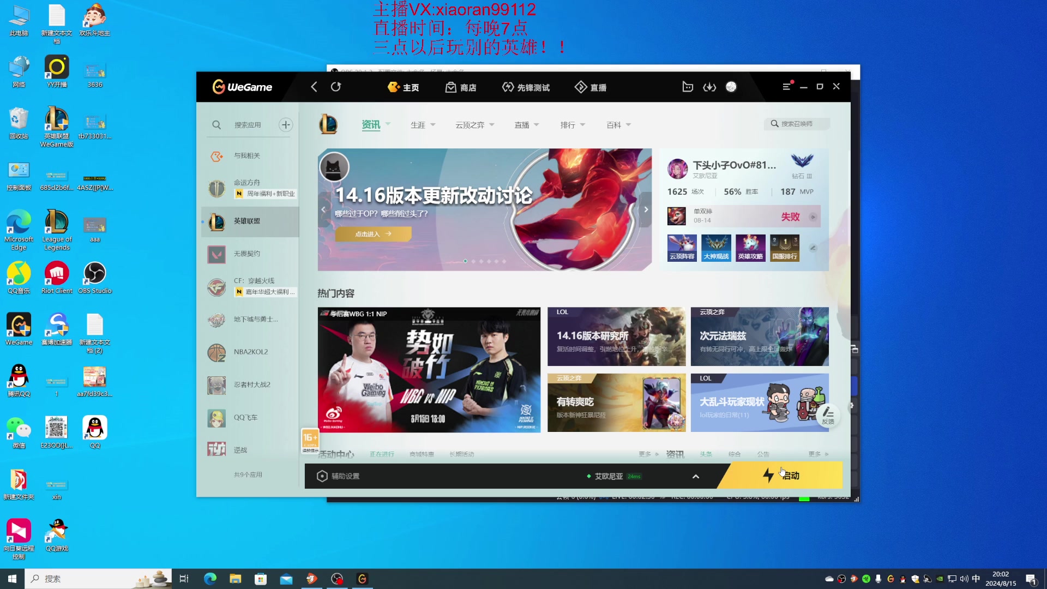Select 逆战 in the game list
This screenshot has width=1047, height=589.
pyautogui.click(x=250, y=450)
